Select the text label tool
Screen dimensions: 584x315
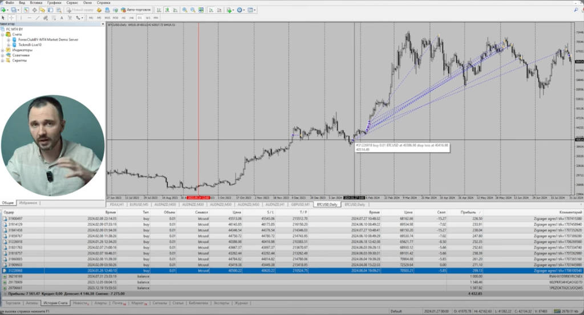pos(62,18)
